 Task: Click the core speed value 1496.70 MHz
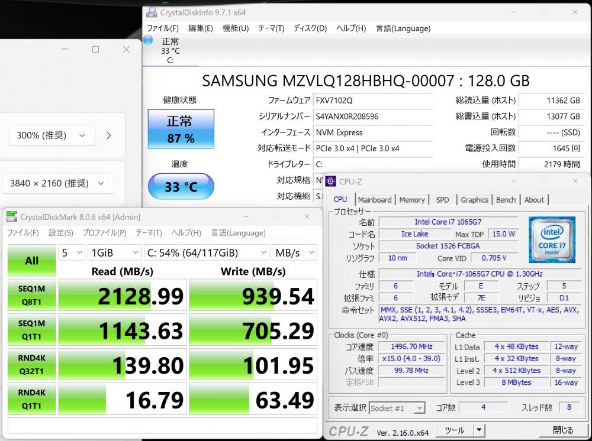click(411, 346)
